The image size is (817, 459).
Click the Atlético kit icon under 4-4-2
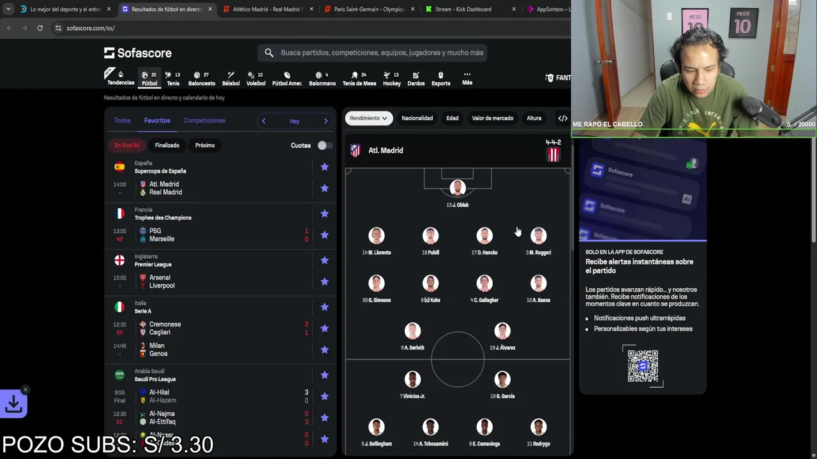tap(553, 154)
